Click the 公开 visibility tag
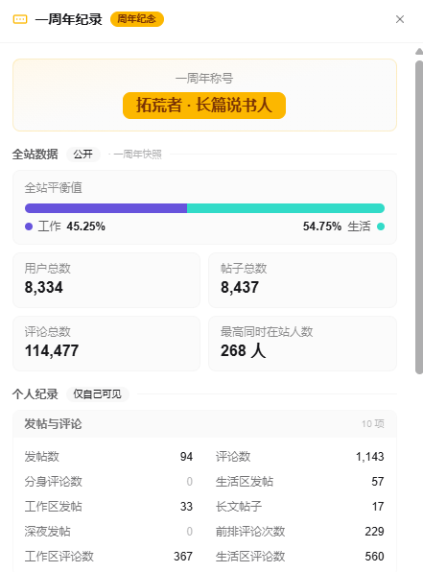 (x=83, y=155)
